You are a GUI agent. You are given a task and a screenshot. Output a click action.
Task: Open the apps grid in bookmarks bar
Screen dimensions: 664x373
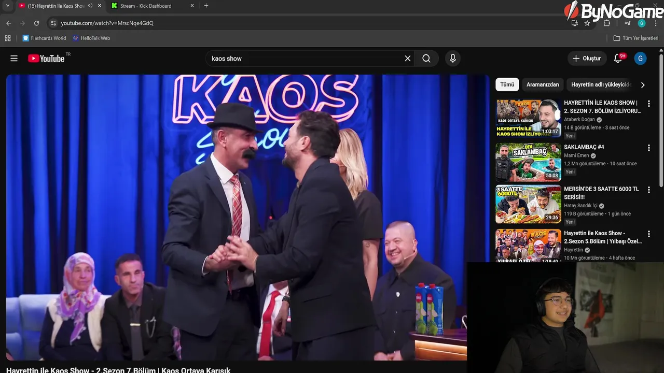click(x=8, y=38)
